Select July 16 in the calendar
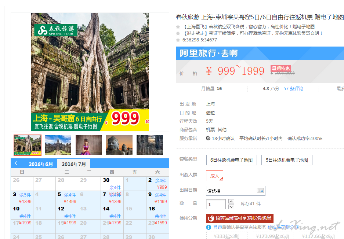This screenshot has width=344, height=239. coord(157,212)
